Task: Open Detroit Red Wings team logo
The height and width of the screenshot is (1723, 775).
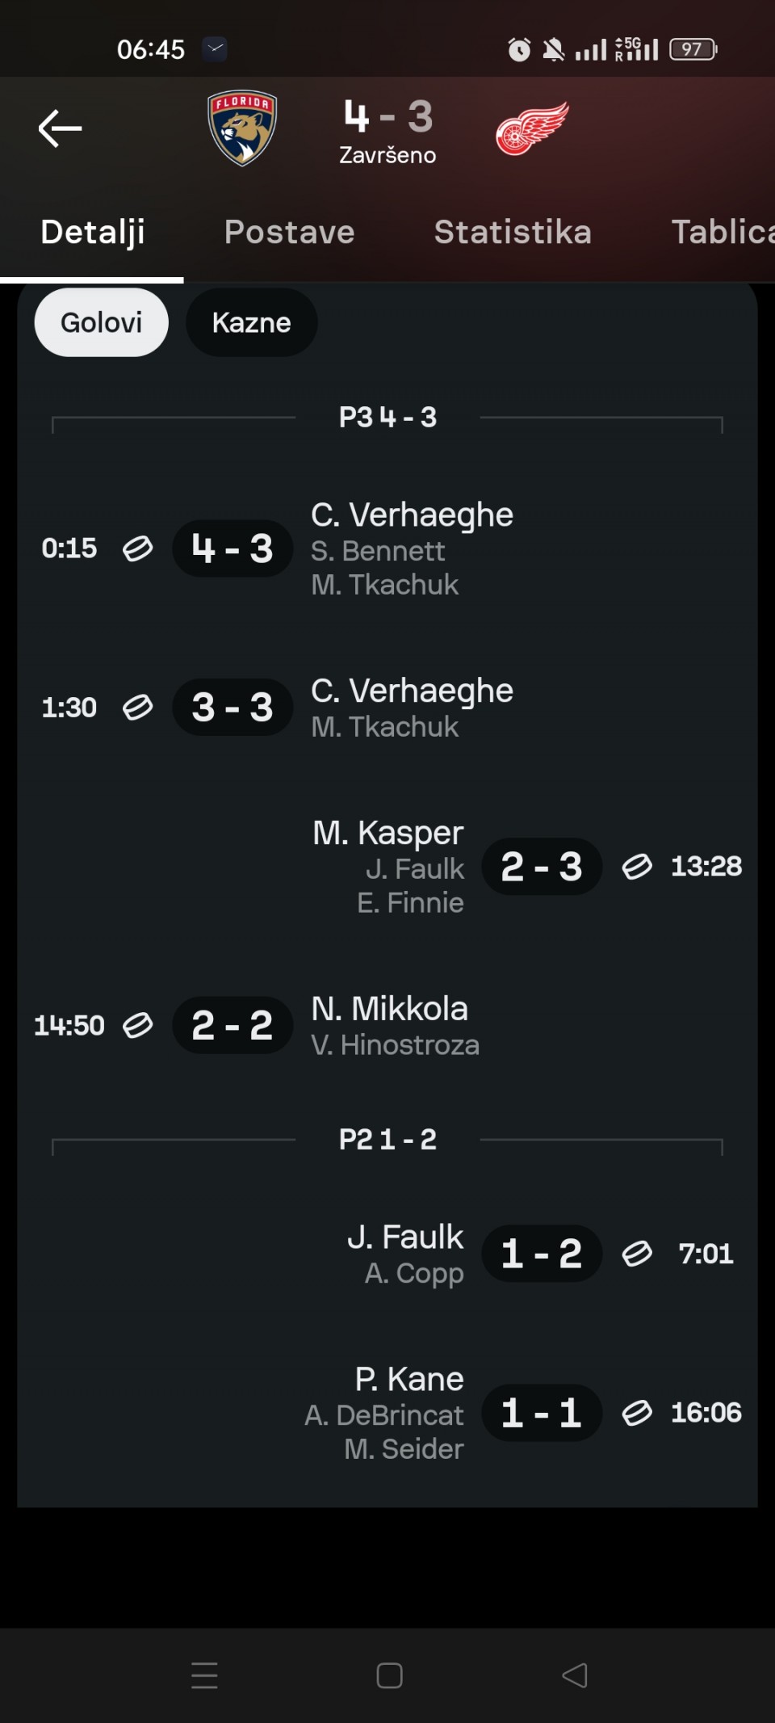Action: [532, 128]
